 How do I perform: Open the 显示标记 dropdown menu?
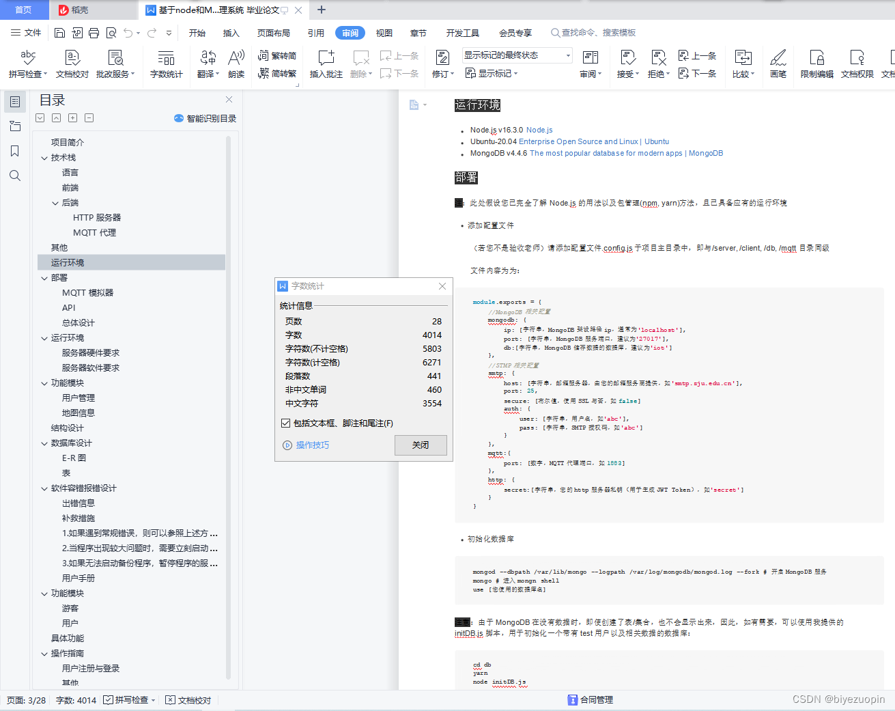click(x=492, y=73)
